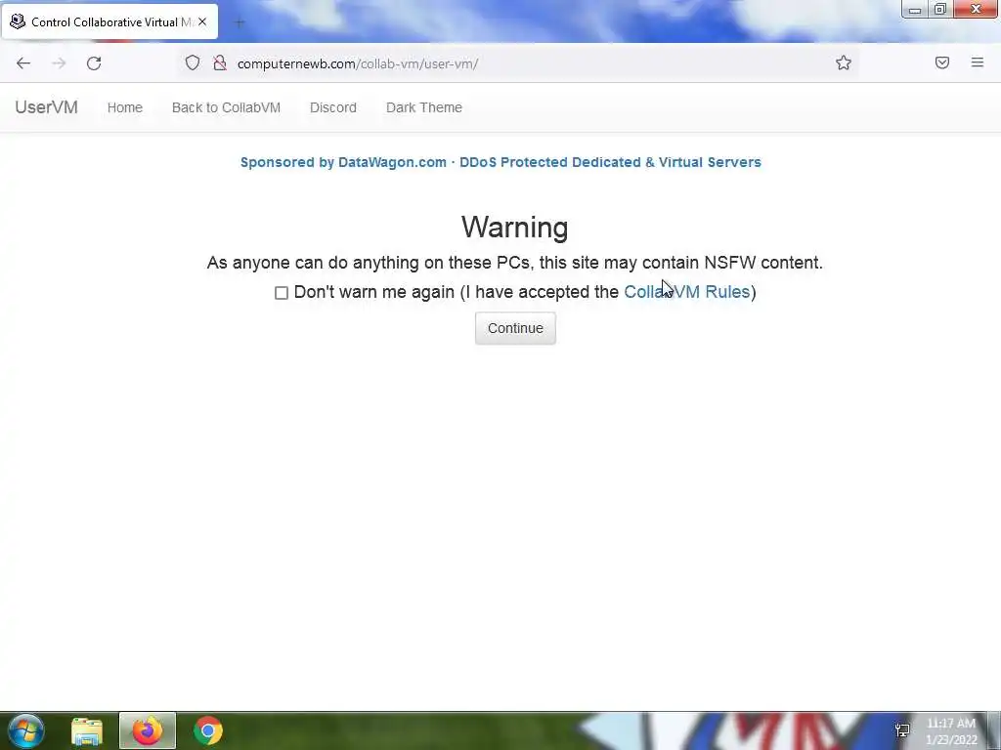
Task: Go back with the browser back arrow
Action: coord(23,63)
